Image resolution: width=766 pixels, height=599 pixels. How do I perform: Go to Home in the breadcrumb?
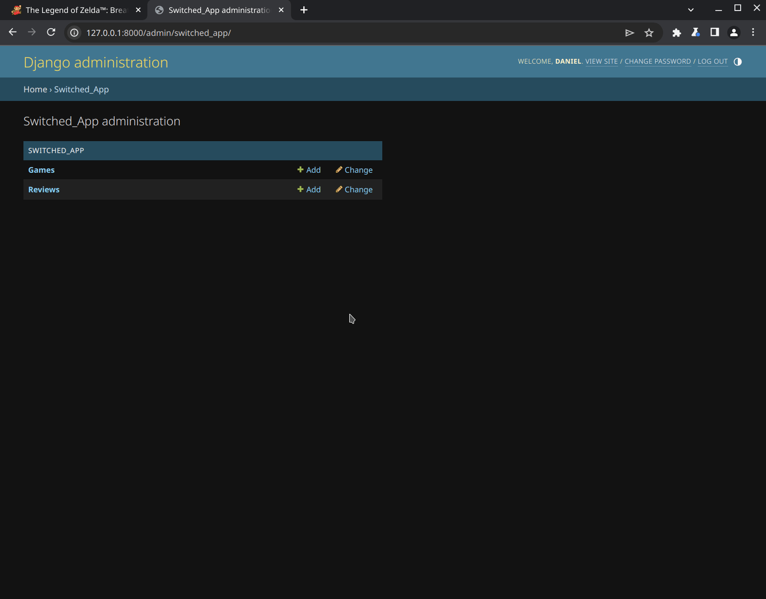click(x=35, y=89)
